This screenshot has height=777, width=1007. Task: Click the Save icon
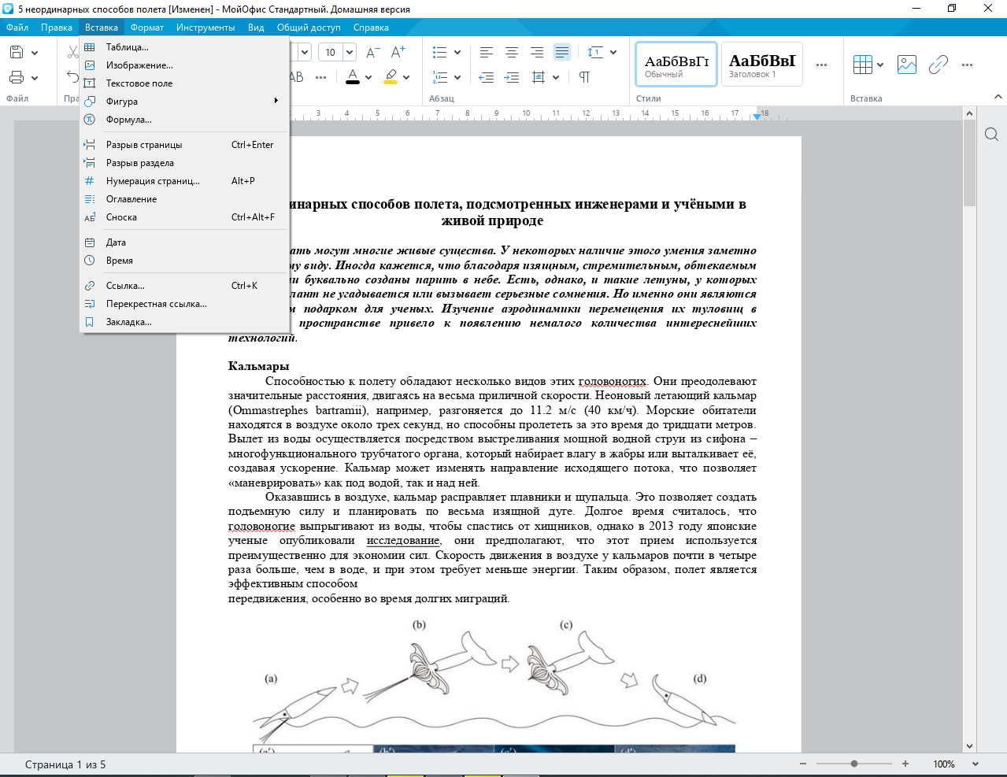pyautogui.click(x=16, y=52)
